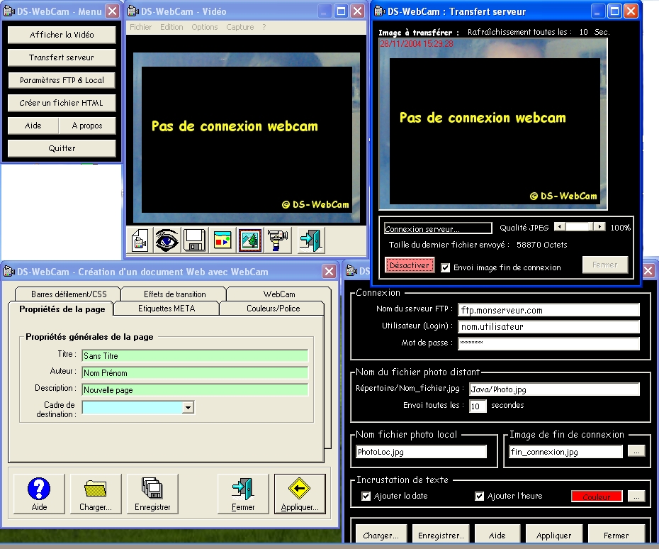Click the Nom du serveur FTP field
This screenshot has height=549, width=659.
coord(549,310)
